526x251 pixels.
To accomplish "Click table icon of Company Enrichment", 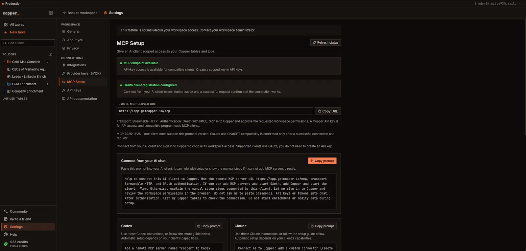I will point(9,91).
